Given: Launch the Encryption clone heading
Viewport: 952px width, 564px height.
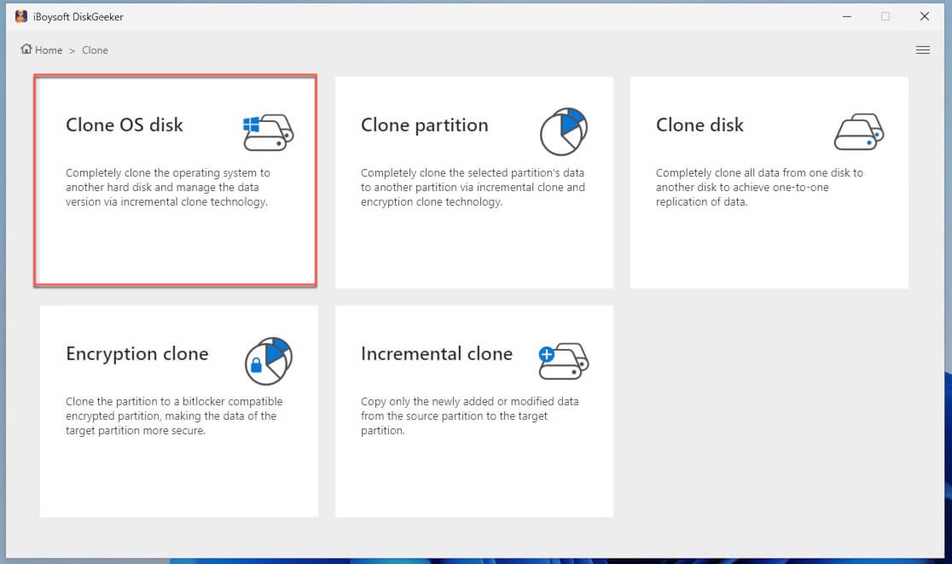Looking at the screenshot, I should (x=136, y=353).
